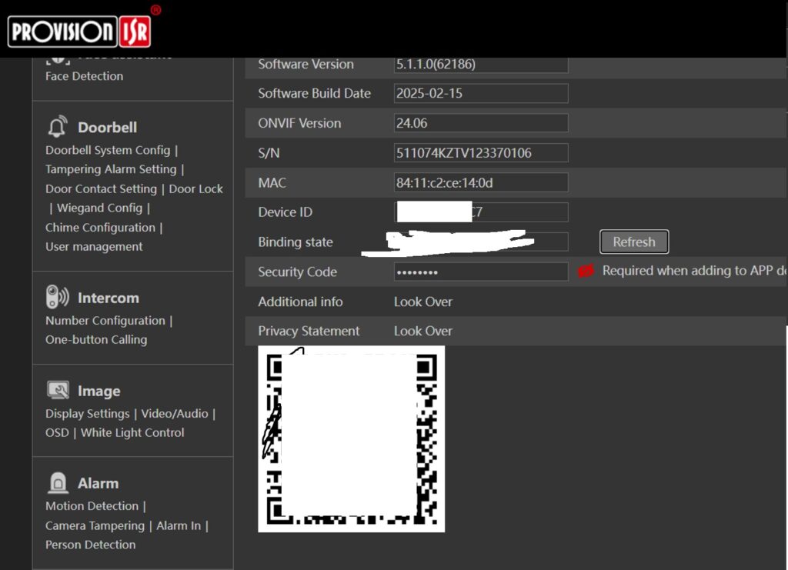Open Door Contact Setting page
Image resolution: width=788 pixels, height=570 pixels.
pyautogui.click(x=101, y=188)
